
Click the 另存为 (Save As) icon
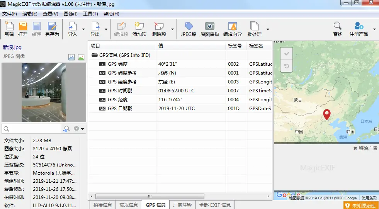coord(52,26)
